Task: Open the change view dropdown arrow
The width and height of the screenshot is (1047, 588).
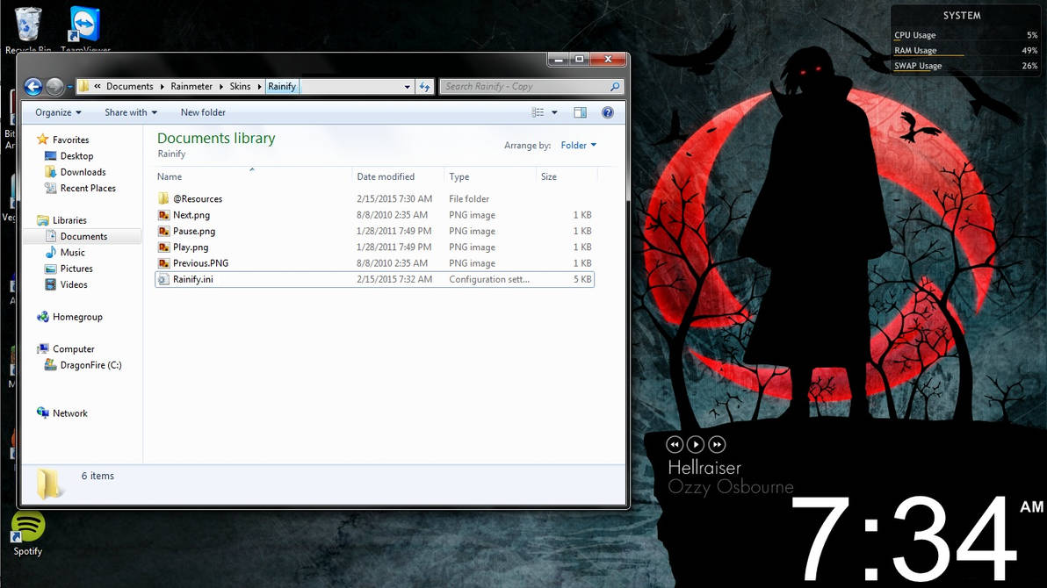Action: pos(553,112)
